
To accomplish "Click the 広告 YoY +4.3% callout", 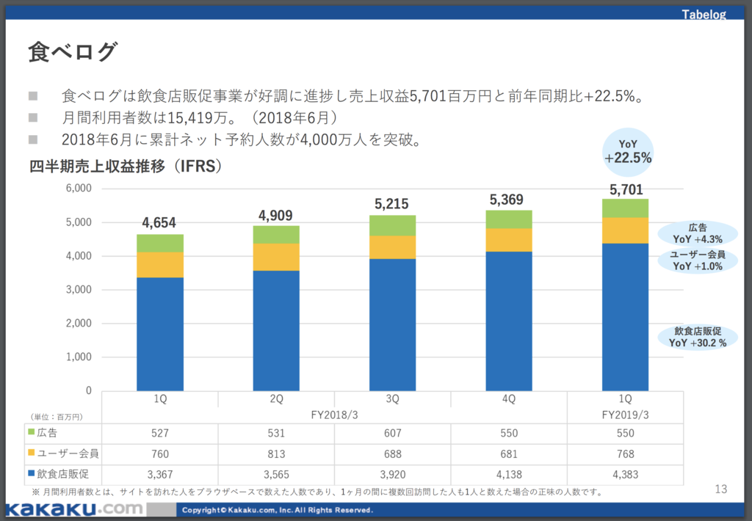I will coord(698,234).
